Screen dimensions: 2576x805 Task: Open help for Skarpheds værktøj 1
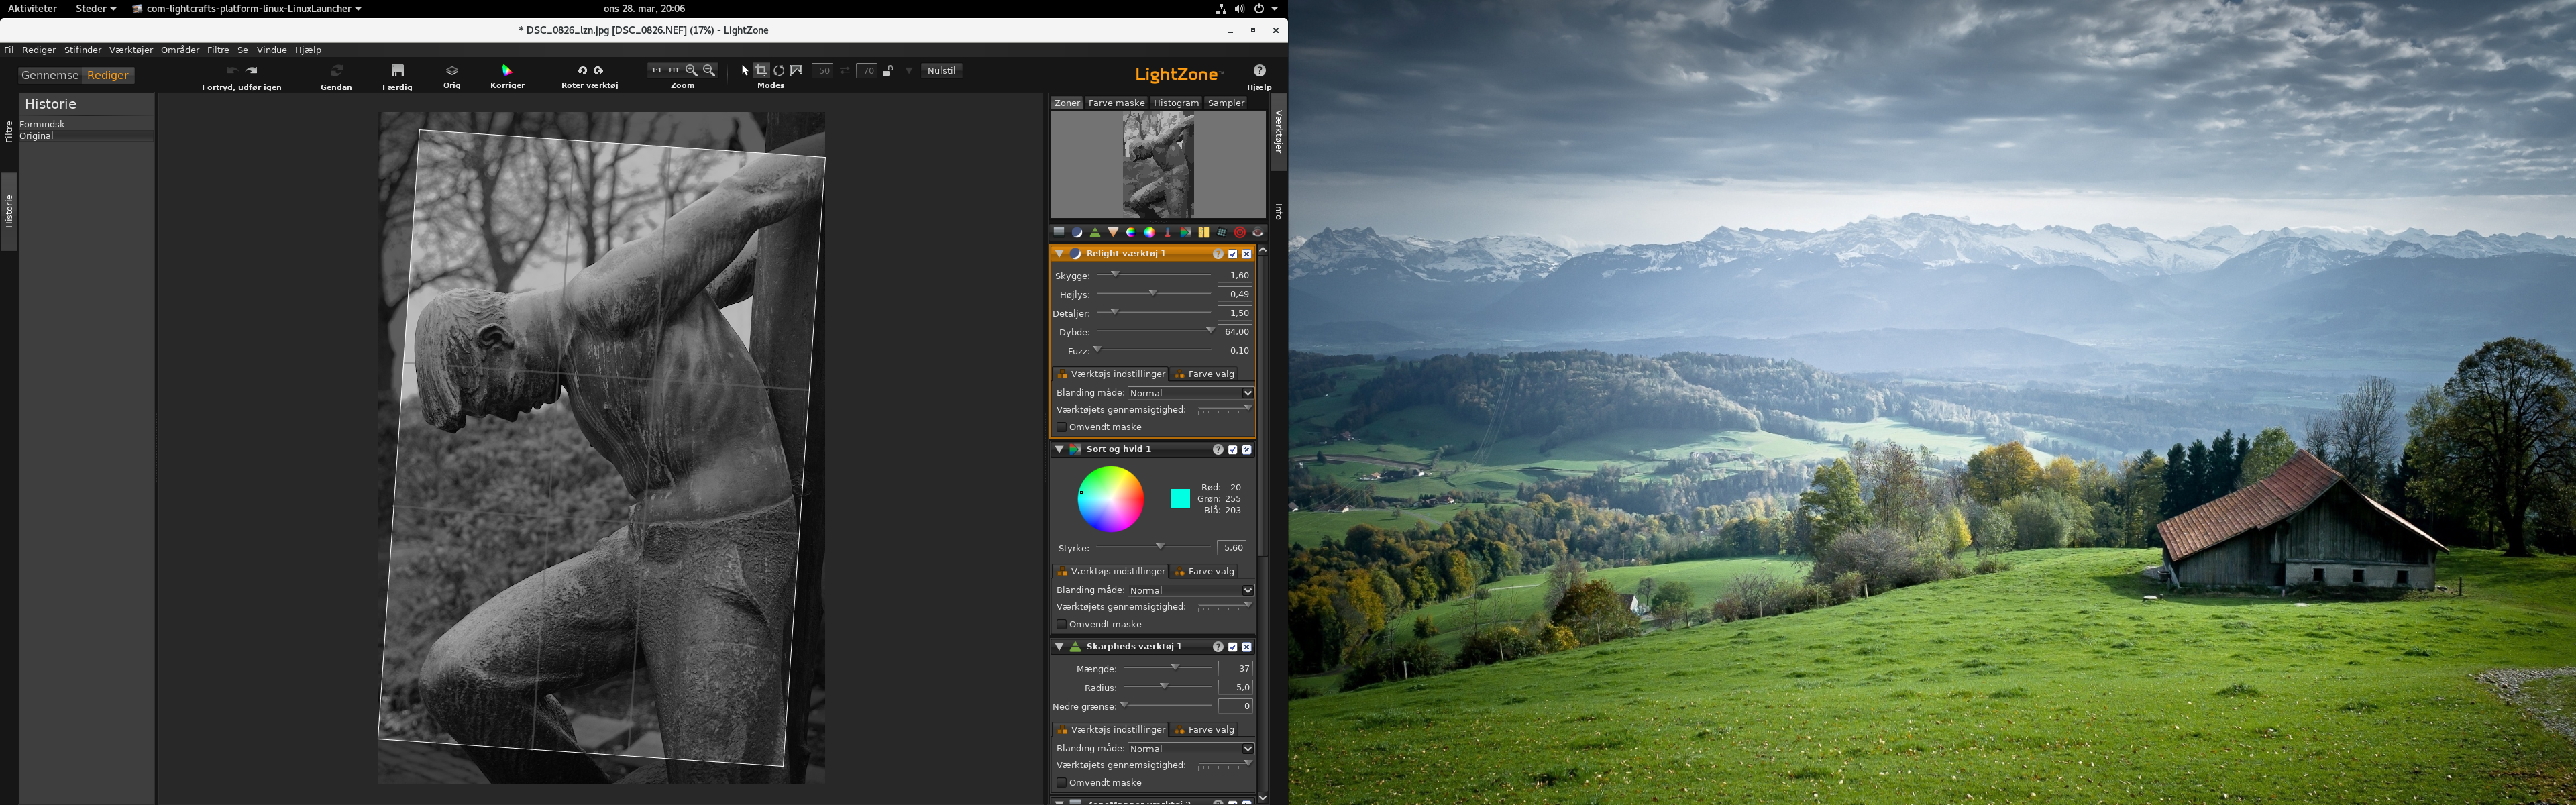(x=1218, y=647)
